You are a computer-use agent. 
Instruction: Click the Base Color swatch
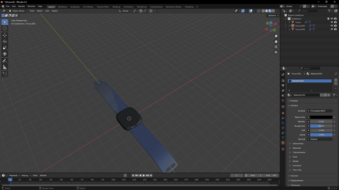[321, 117]
